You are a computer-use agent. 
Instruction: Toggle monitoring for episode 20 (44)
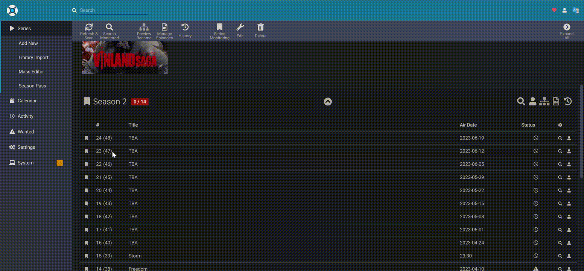tap(86, 190)
